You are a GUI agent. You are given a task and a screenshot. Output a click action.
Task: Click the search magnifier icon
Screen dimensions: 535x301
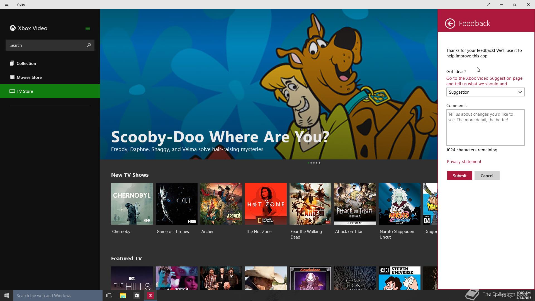click(89, 45)
